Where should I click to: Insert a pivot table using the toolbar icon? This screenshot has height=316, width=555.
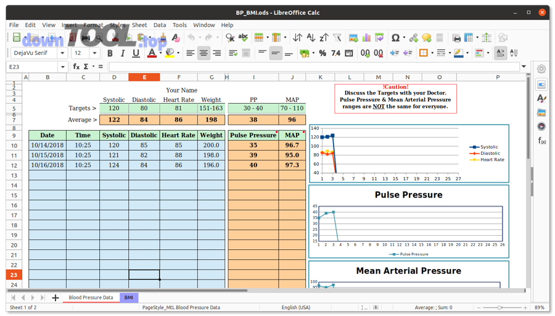click(x=379, y=38)
